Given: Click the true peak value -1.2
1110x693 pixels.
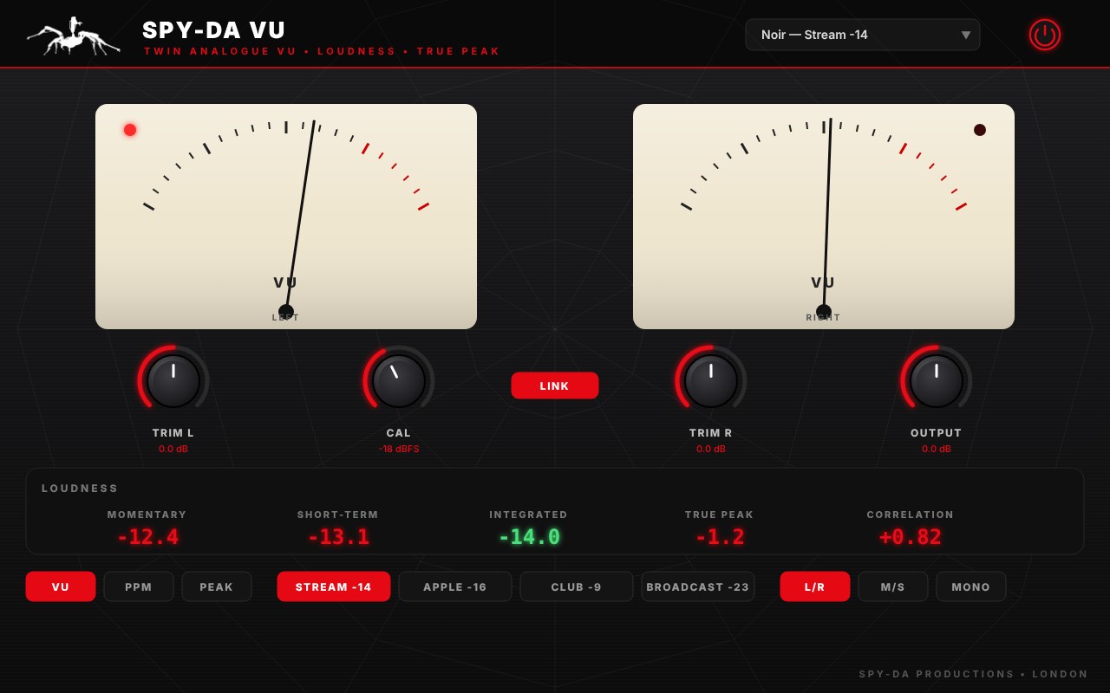Looking at the screenshot, I should [720, 537].
